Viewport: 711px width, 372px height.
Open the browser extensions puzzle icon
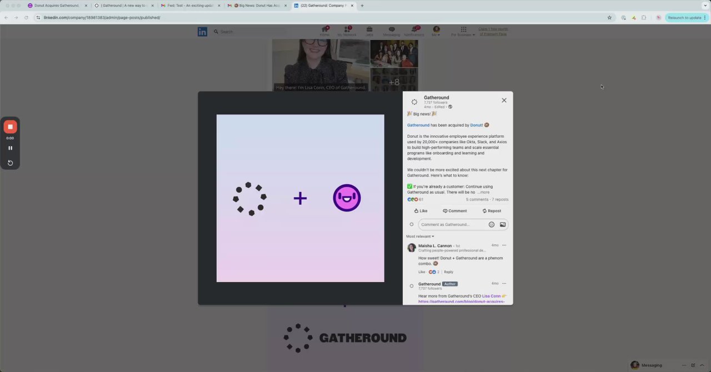click(x=644, y=17)
